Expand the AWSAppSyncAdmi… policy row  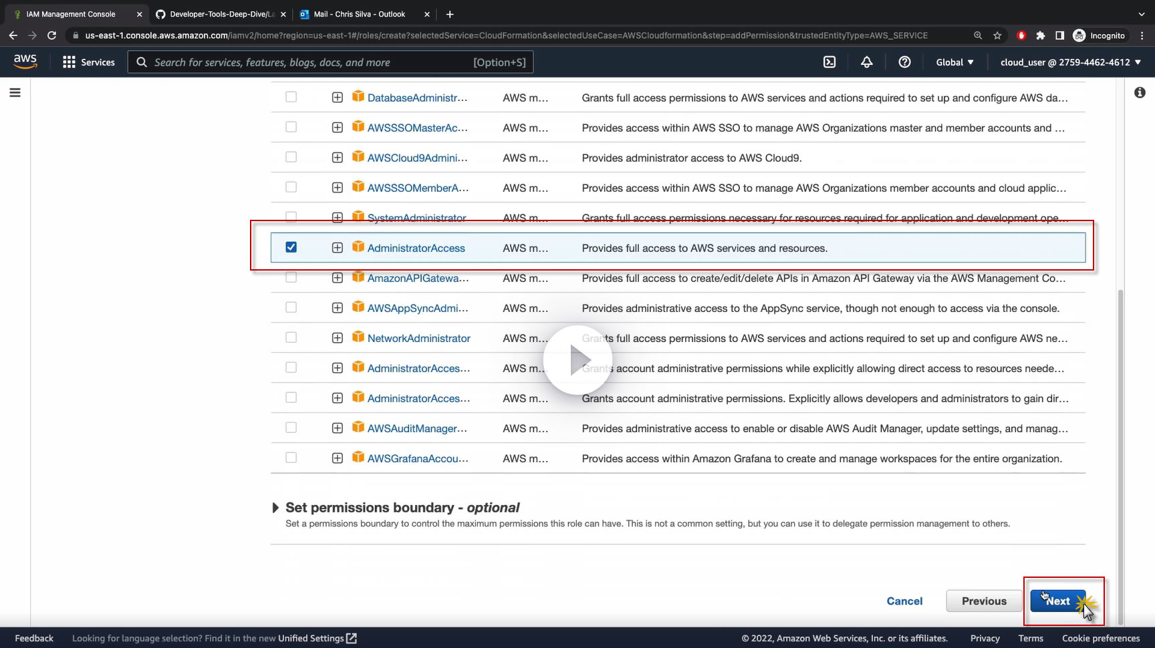[x=338, y=308]
